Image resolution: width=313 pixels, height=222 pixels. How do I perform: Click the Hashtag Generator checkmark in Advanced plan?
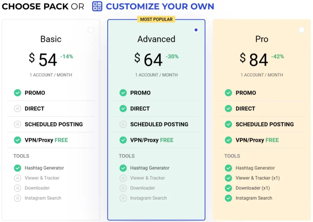tap(123, 168)
